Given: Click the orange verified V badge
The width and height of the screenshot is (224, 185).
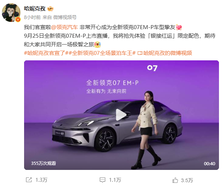Looking at the screenshot, I should click(18, 19).
